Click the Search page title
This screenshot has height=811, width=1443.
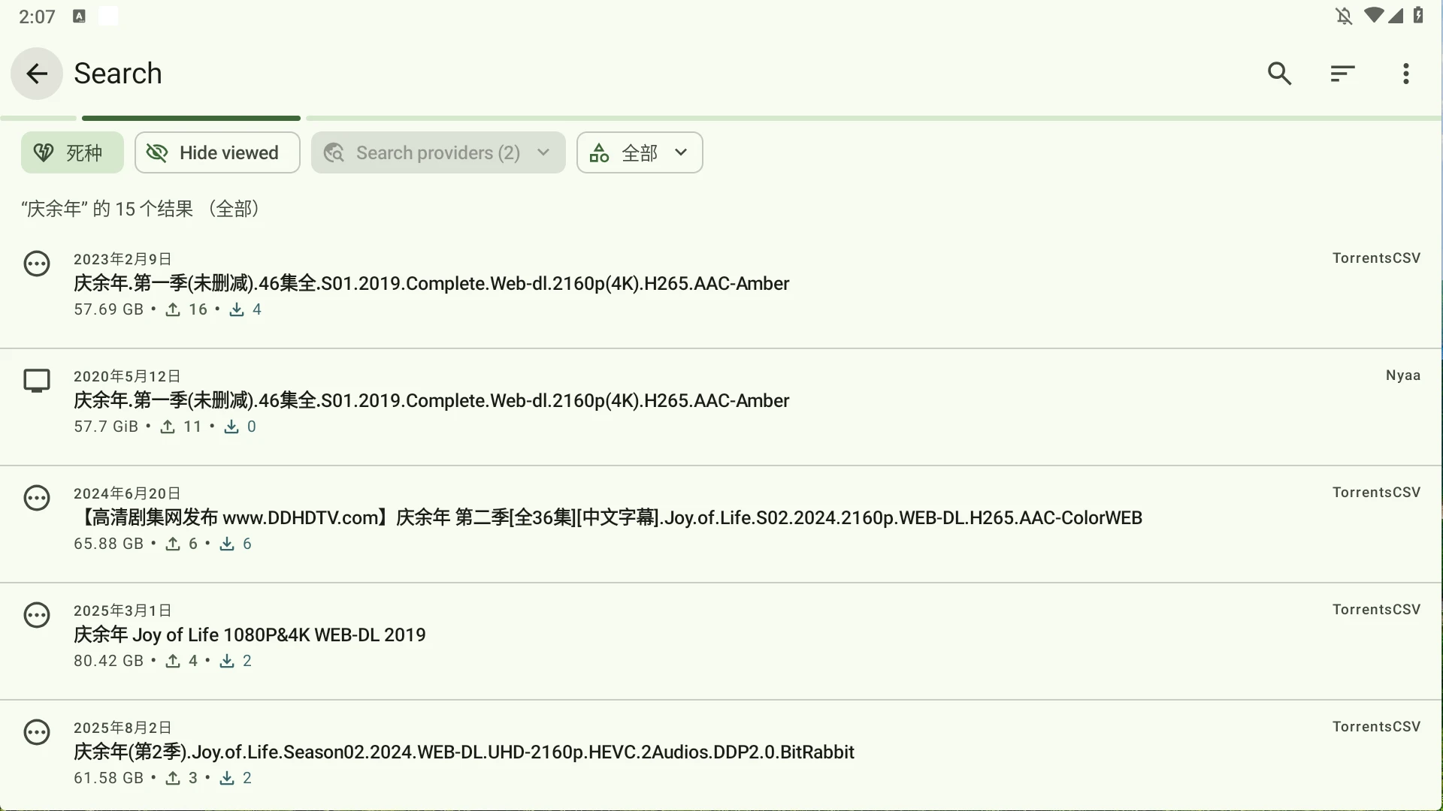(118, 74)
